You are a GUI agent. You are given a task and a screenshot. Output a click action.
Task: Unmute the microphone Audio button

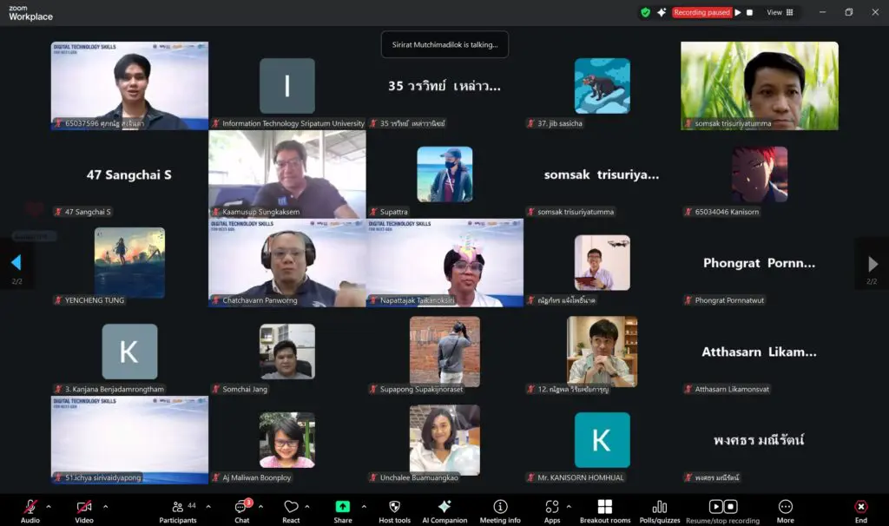(x=30, y=509)
